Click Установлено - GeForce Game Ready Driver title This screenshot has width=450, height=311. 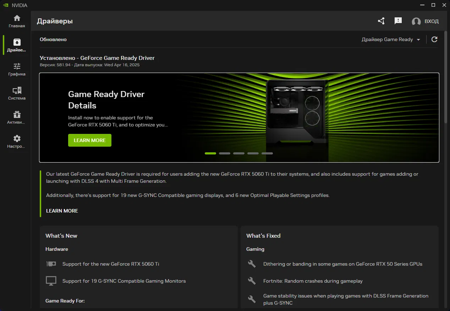[x=97, y=58]
